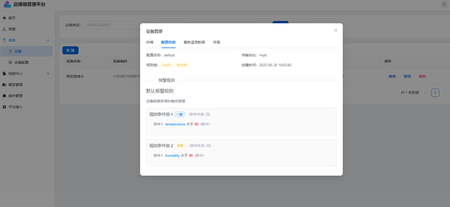Click the humidity condition key
The image size is (450, 207).
(173, 155)
